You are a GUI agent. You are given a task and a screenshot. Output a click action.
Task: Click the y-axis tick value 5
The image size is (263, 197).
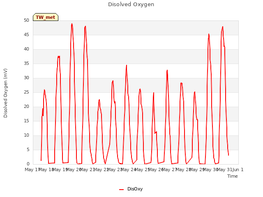28,149
